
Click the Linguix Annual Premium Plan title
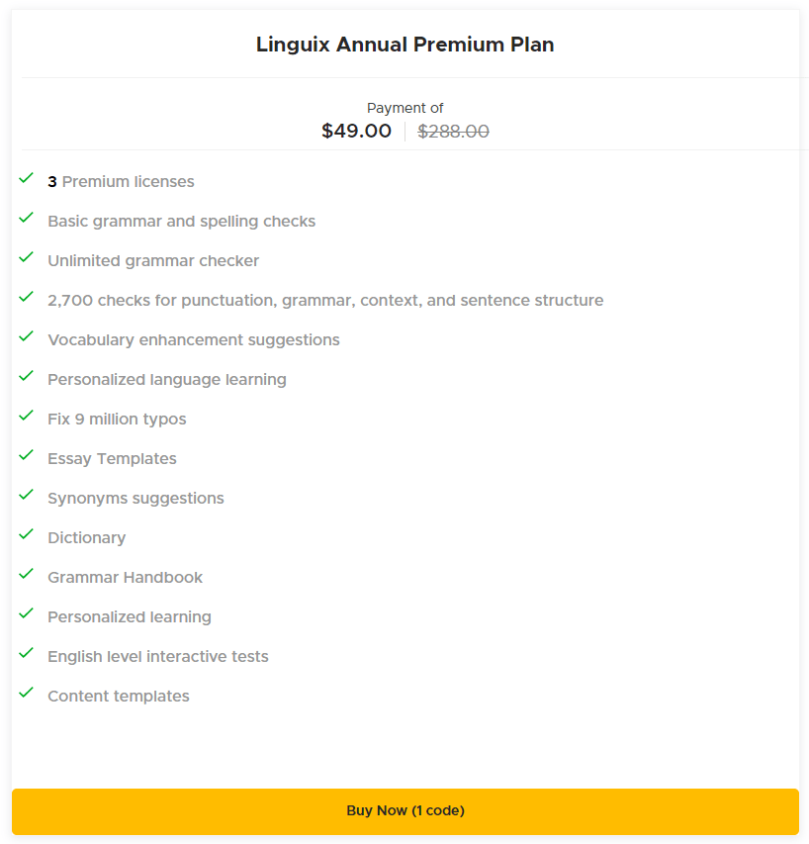404,45
